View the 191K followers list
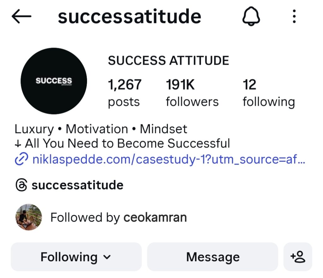Viewport: 323px width, 278px height. [x=192, y=93]
